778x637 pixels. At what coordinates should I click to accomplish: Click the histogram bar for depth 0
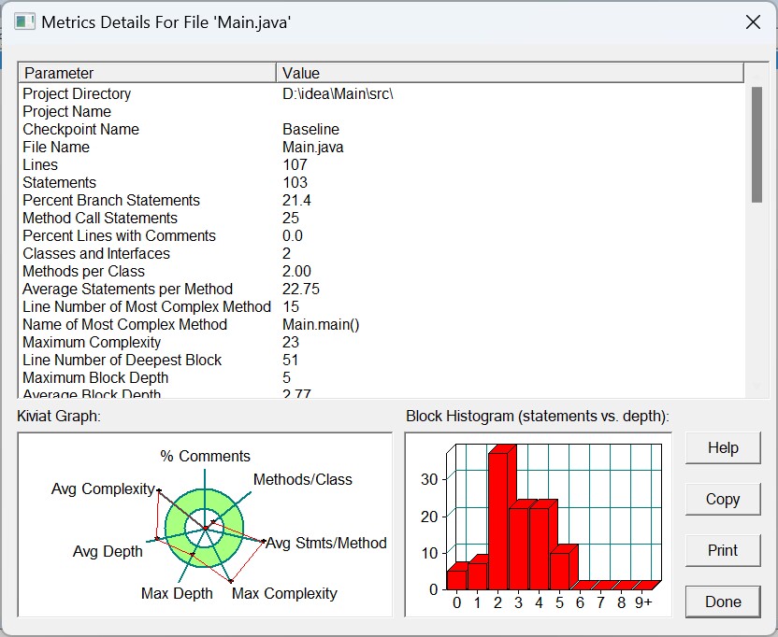point(457,579)
